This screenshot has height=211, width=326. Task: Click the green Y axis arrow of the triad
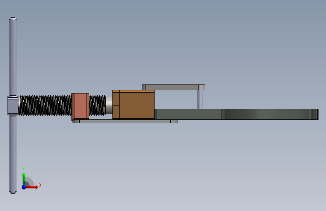tap(24, 179)
